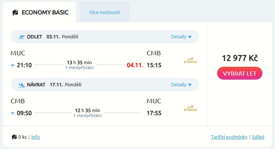Click the small plane icon before 09:50

pyautogui.click(x=13, y=113)
